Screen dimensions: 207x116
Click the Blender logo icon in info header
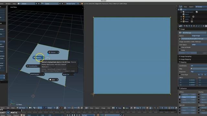tap(82, 4)
